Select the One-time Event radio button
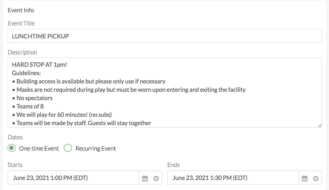329x190 pixels. pyautogui.click(x=12, y=148)
